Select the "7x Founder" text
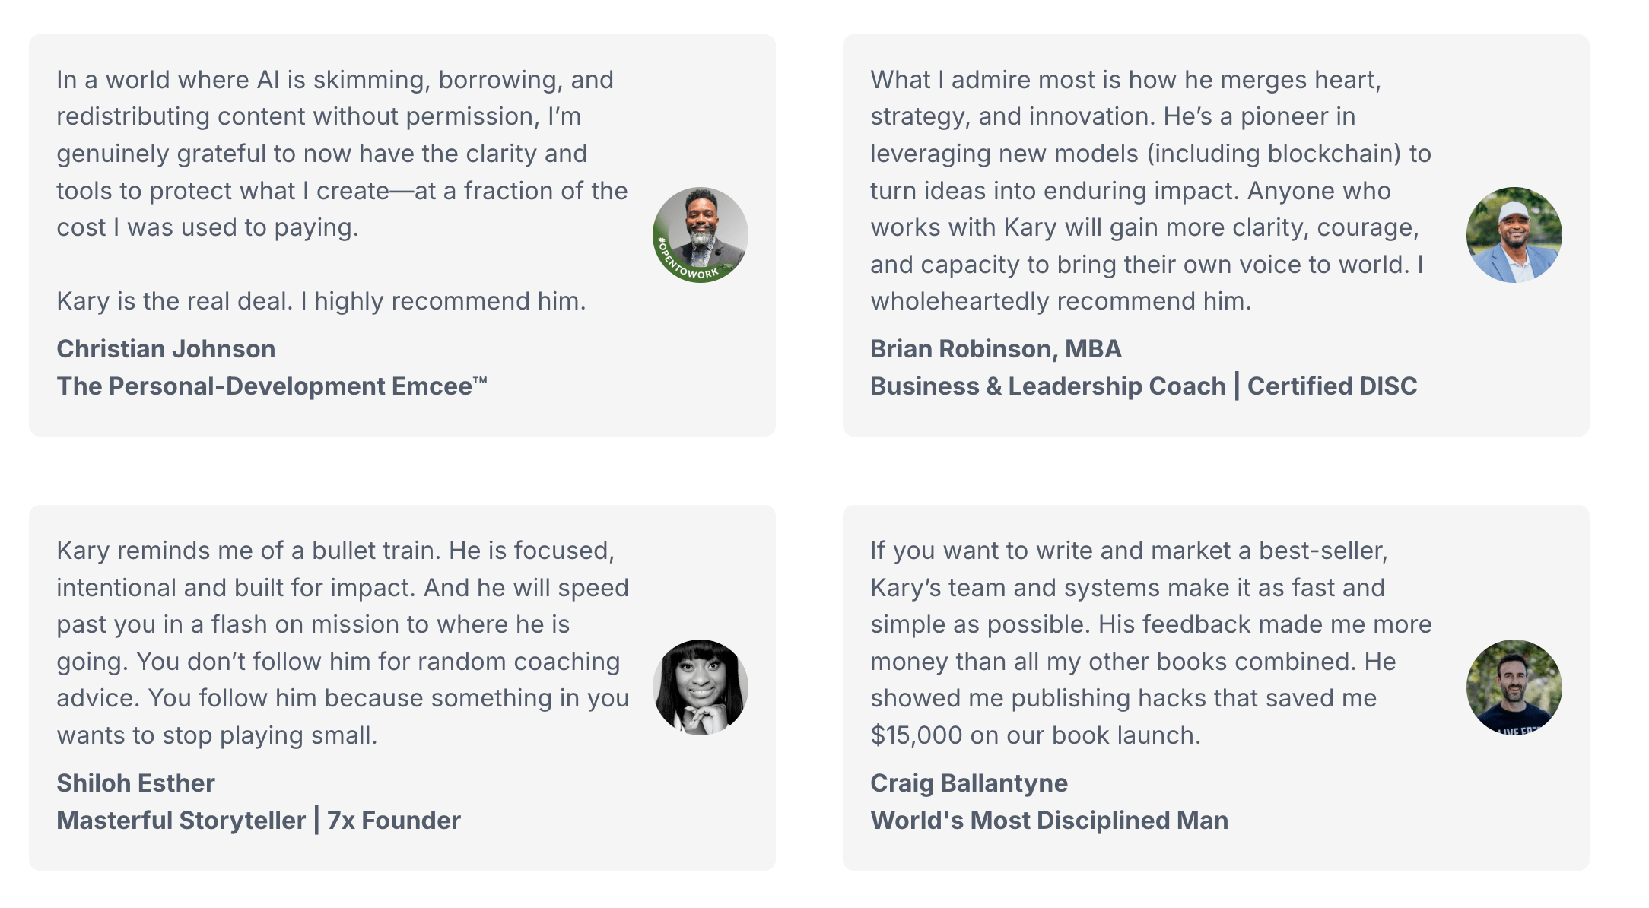 click(x=394, y=821)
